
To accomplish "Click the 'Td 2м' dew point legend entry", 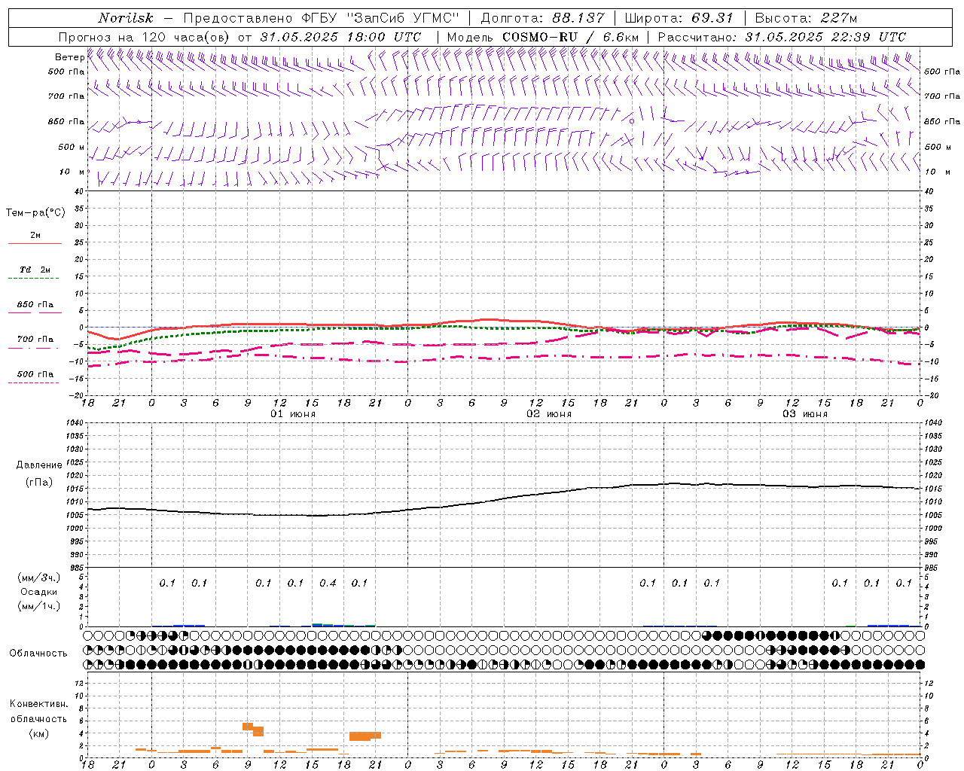I will click(35, 270).
